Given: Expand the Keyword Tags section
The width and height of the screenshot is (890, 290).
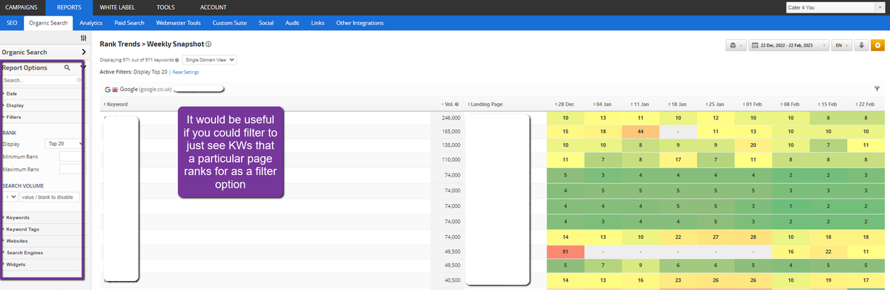Looking at the screenshot, I should pyautogui.click(x=23, y=229).
